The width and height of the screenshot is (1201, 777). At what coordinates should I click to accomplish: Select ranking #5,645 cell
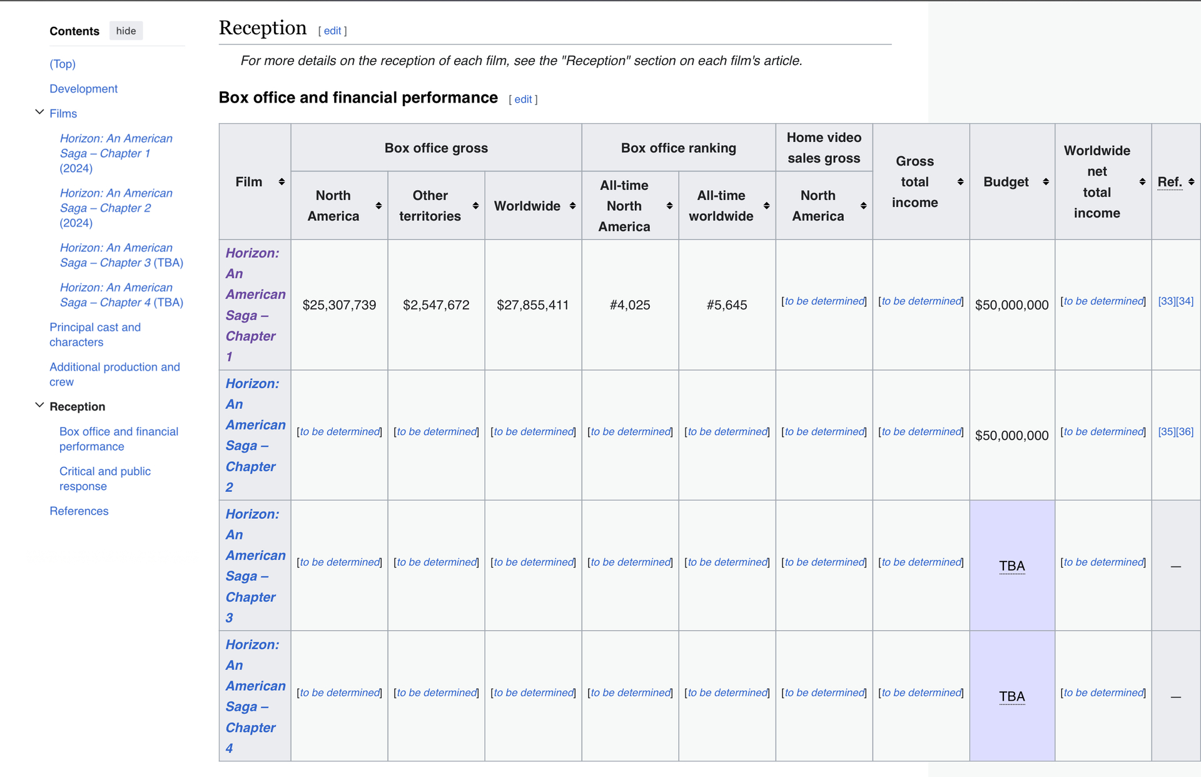(727, 305)
